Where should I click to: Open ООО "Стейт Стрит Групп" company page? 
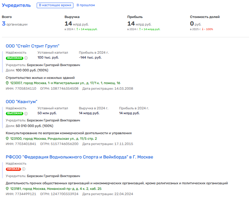click(x=32, y=46)
